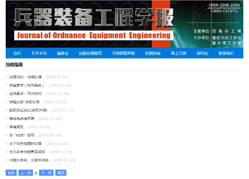This screenshot has height=179, width=249.
Task: Open the 版权转让协议(版权声明) link
Action: click(28, 110)
